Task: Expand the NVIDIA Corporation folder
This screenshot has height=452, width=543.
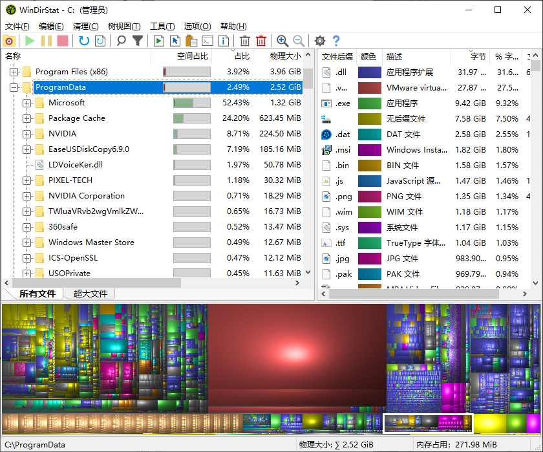Action: tap(27, 196)
